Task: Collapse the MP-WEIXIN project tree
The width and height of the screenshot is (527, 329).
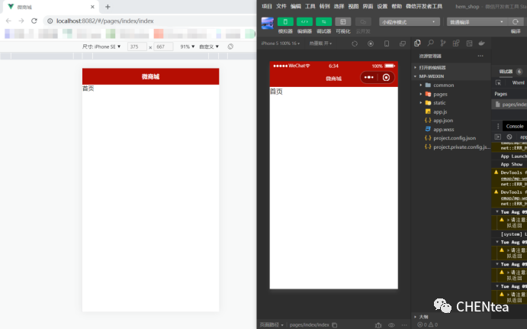Action: tap(451, 76)
